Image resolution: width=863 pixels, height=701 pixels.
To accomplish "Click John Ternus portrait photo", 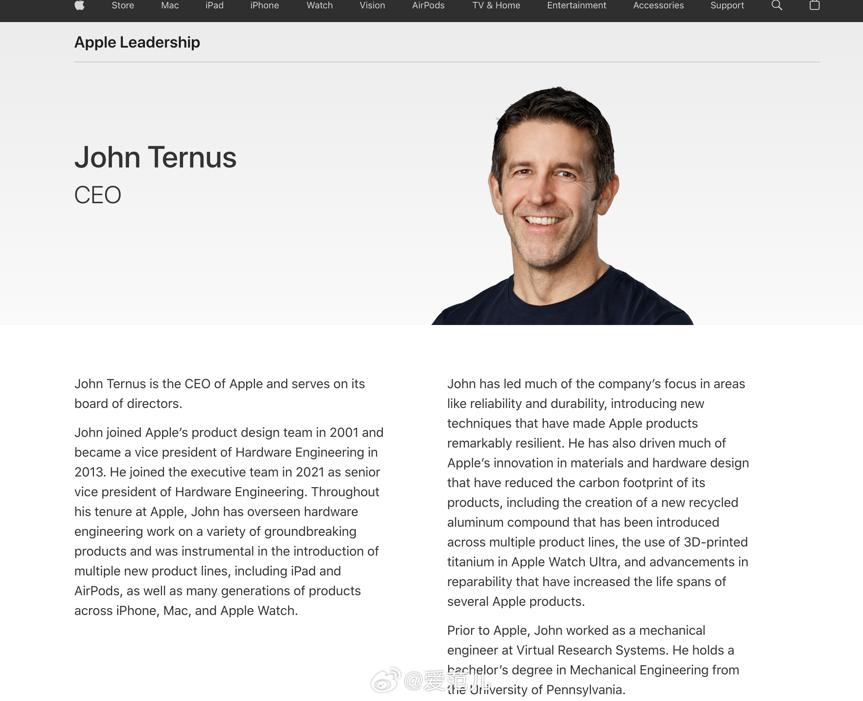I will pyautogui.click(x=562, y=206).
